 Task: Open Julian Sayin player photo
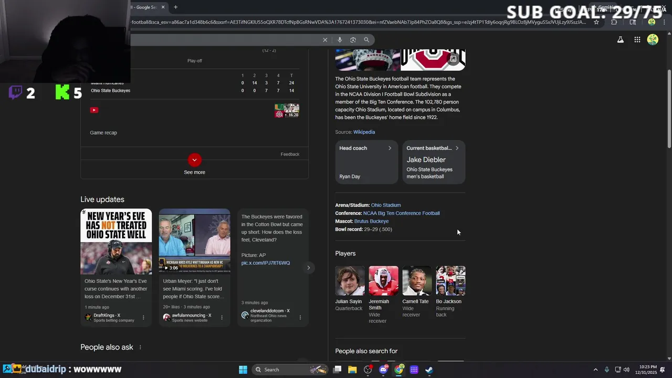(x=350, y=281)
